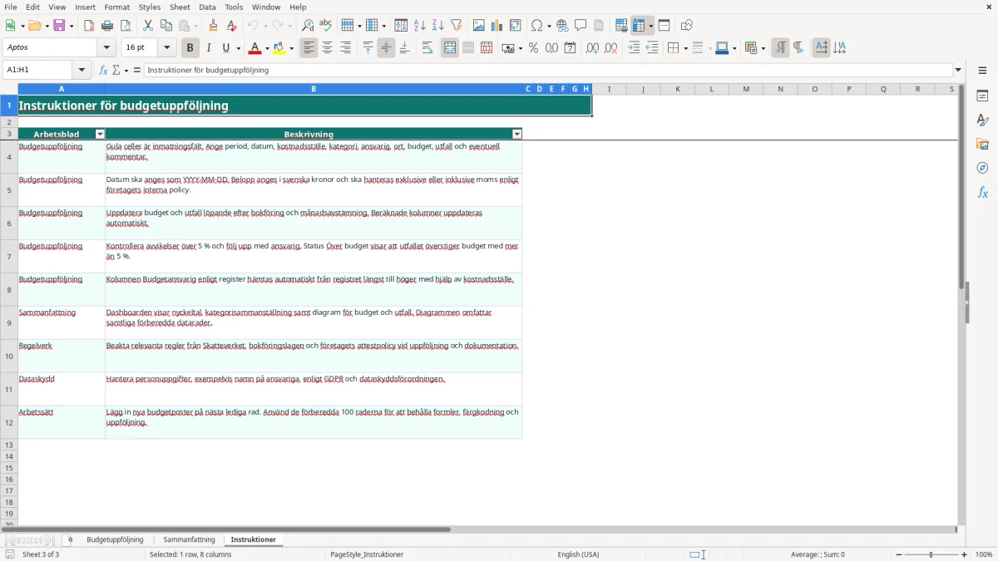Toggle Italic formatting
The image size is (998, 561).
pyautogui.click(x=209, y=48)
